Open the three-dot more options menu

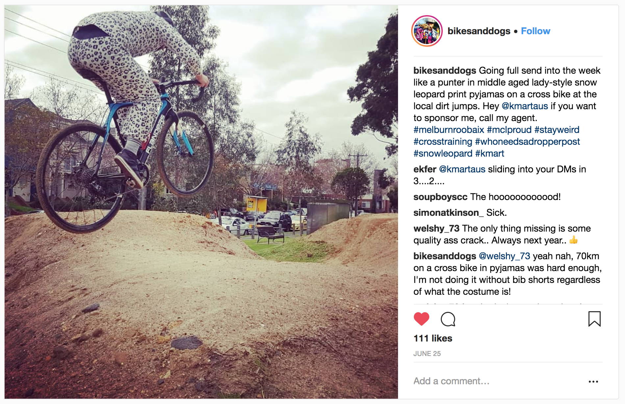pos(593,381)
